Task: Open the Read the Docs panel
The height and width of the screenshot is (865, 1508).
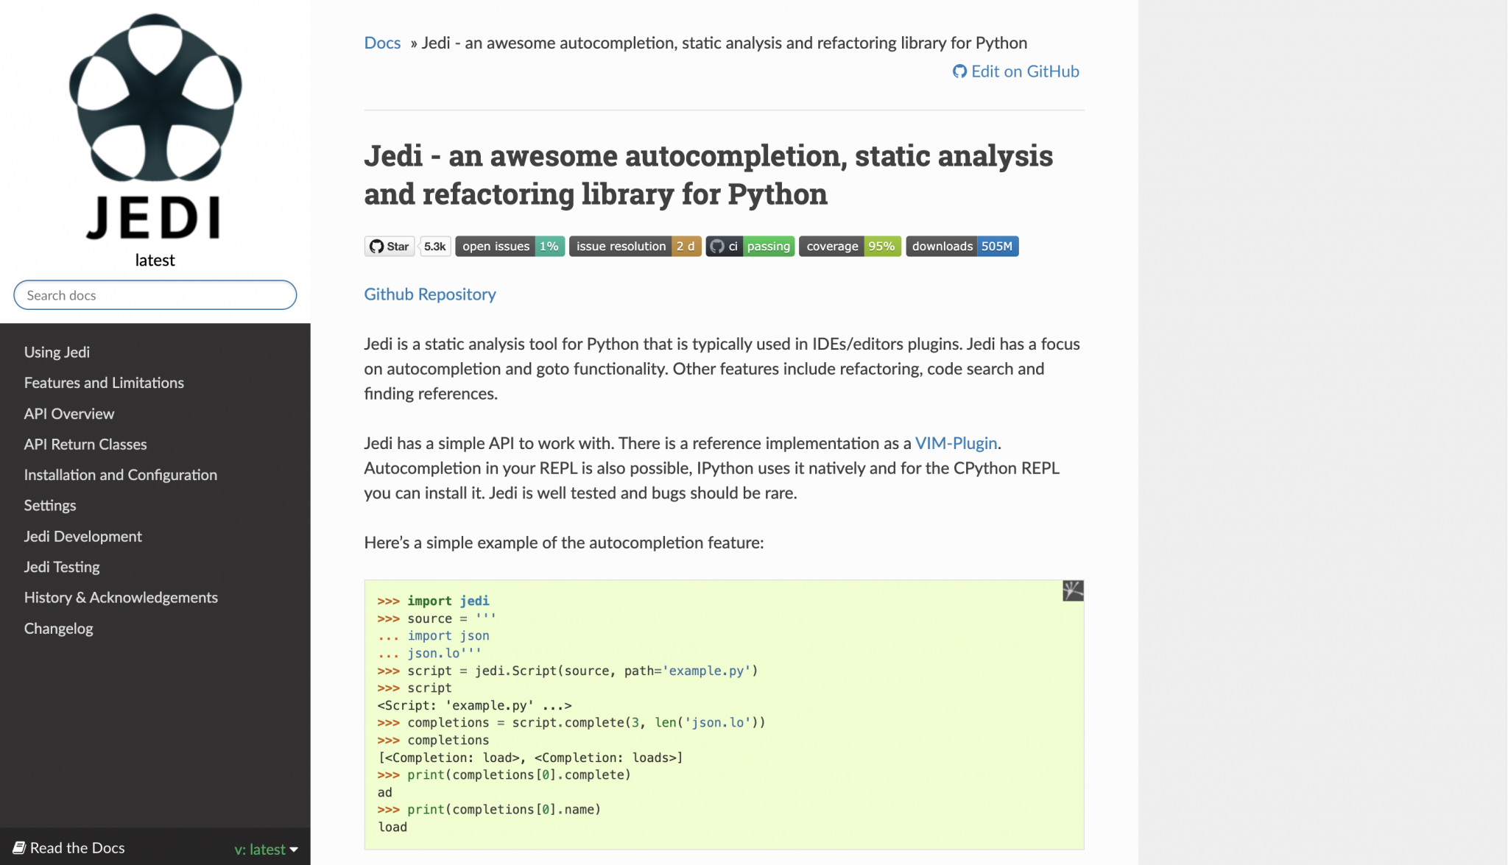Action: point(70,848)
